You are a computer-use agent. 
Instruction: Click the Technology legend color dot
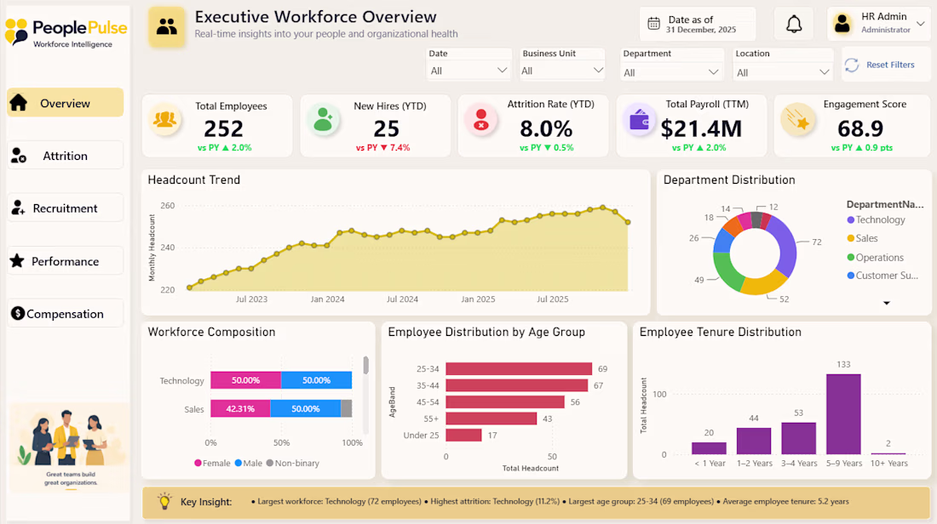coord(850,220)
